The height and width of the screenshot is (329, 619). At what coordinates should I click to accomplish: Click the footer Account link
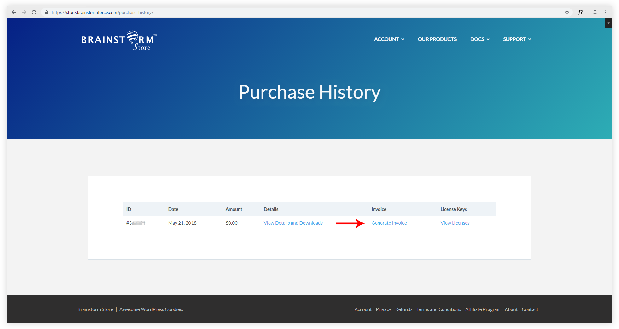pos(363,309)
